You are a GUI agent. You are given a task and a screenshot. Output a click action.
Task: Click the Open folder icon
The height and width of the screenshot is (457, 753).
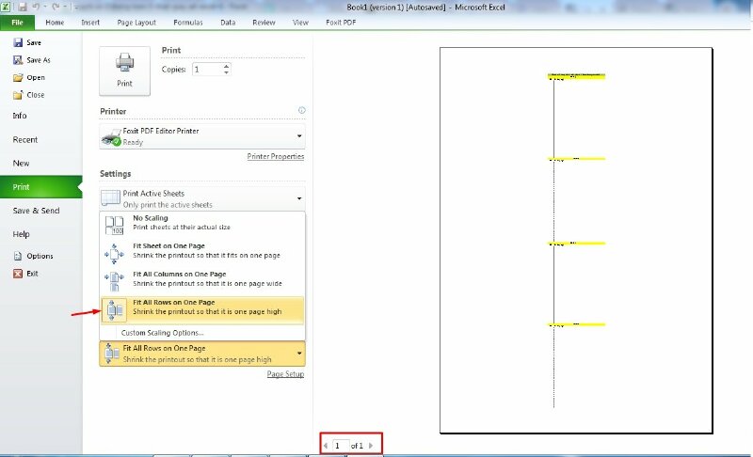pos(18,78)
